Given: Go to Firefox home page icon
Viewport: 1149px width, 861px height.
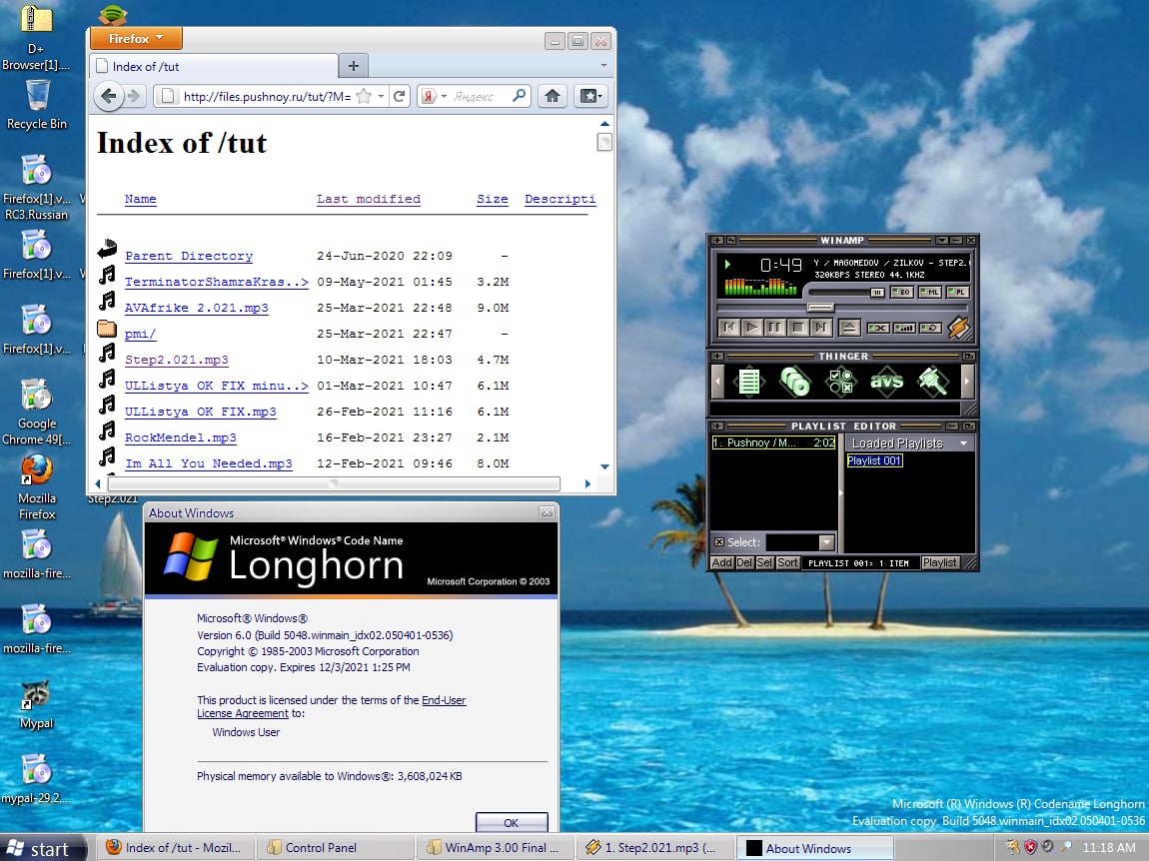Looking at the screenshot, I should click(553, 96).
